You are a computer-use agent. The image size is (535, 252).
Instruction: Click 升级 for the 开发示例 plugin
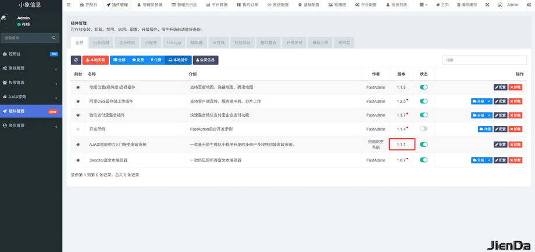(486, 129)
